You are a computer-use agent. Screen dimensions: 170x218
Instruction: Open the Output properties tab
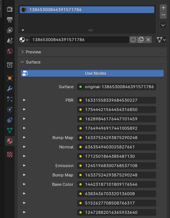tap(10, 20)
